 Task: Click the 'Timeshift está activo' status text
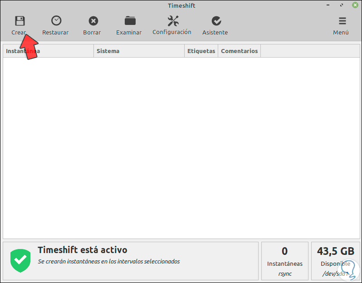pos(83,250)
